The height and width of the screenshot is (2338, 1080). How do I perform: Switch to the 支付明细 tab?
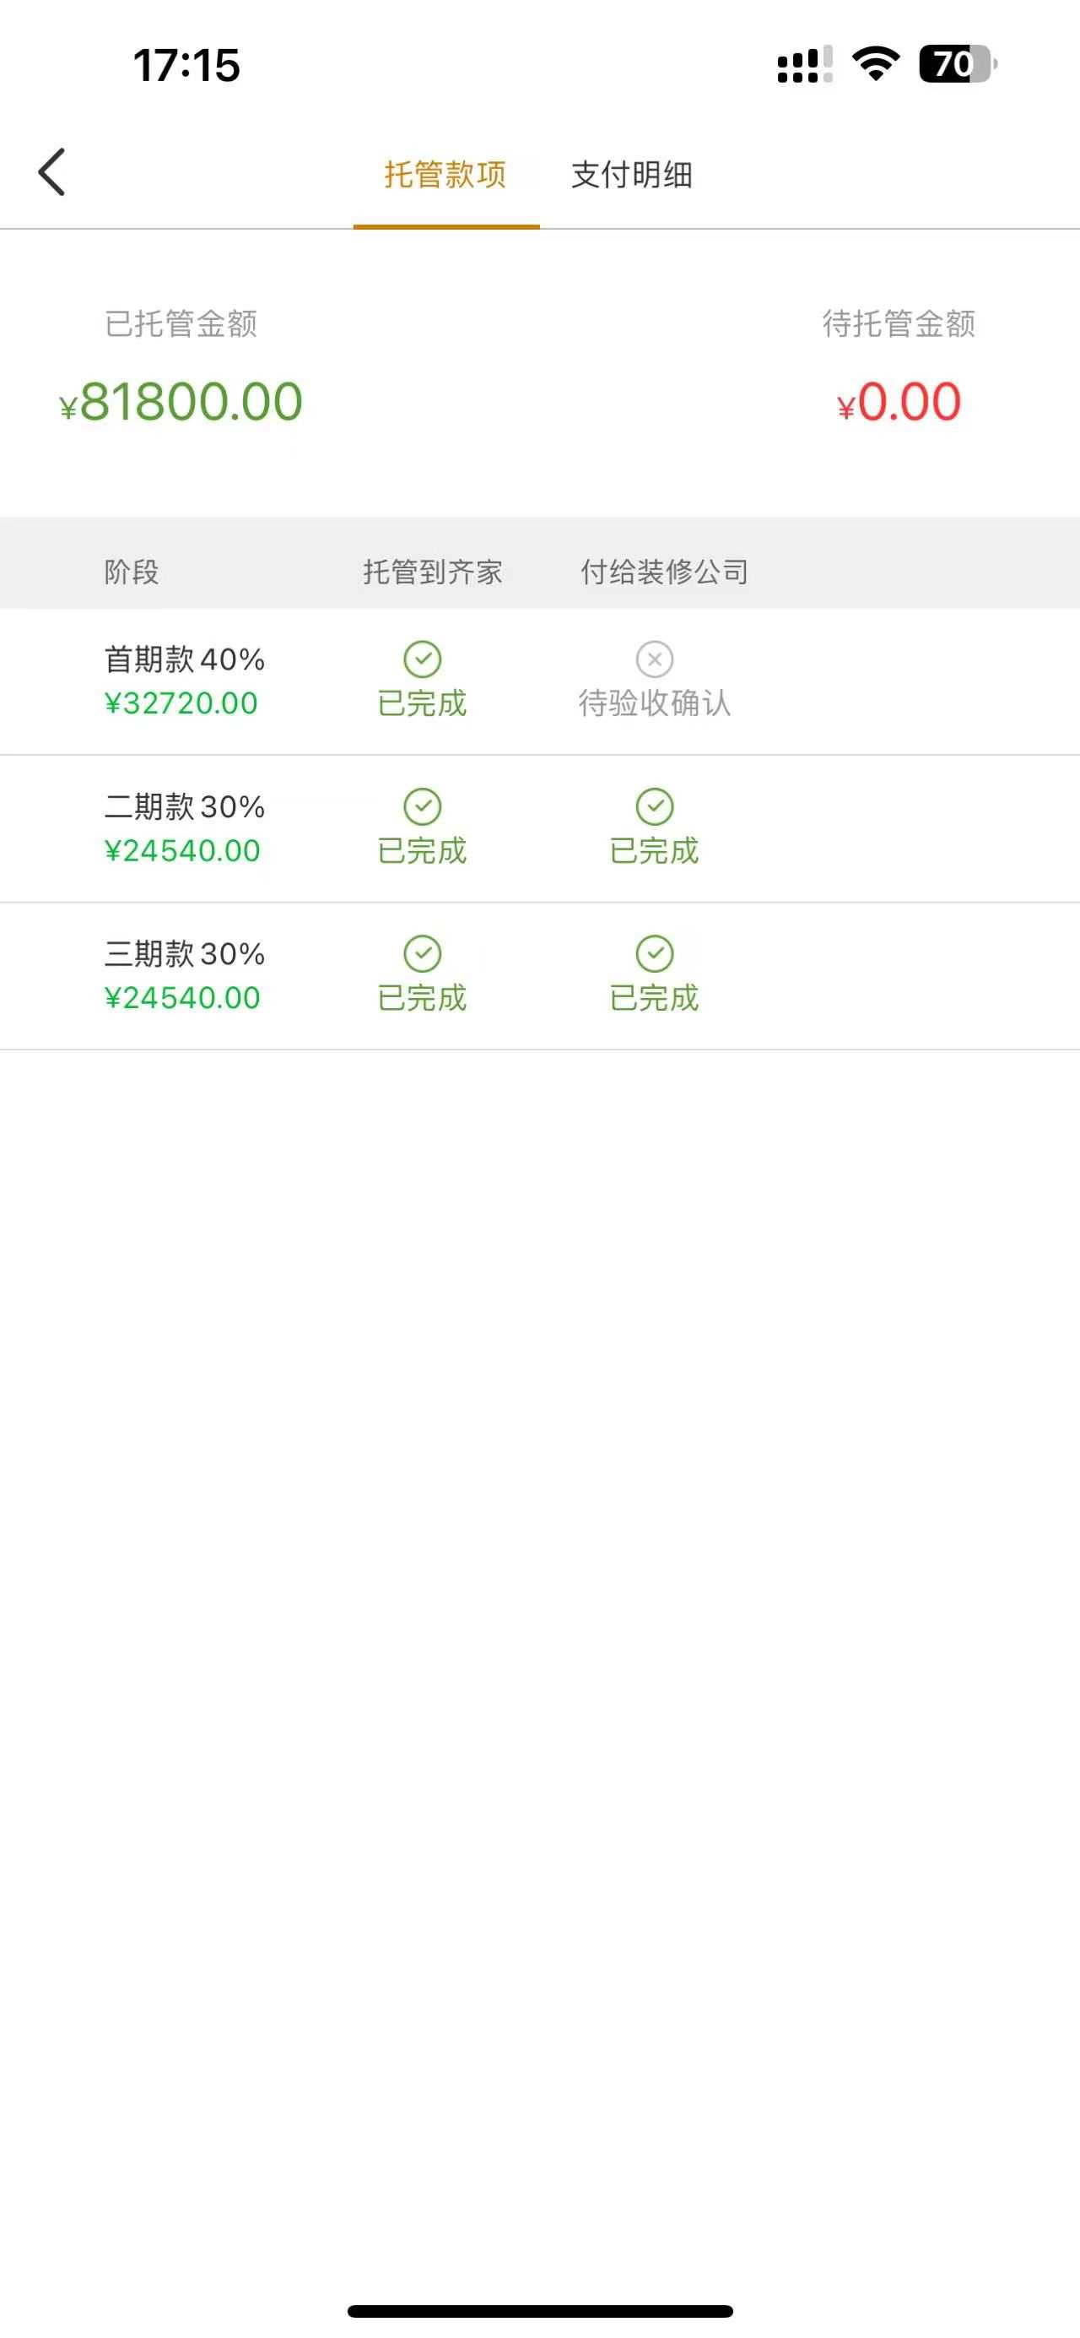pyautogui.click(x=632, y=174)
